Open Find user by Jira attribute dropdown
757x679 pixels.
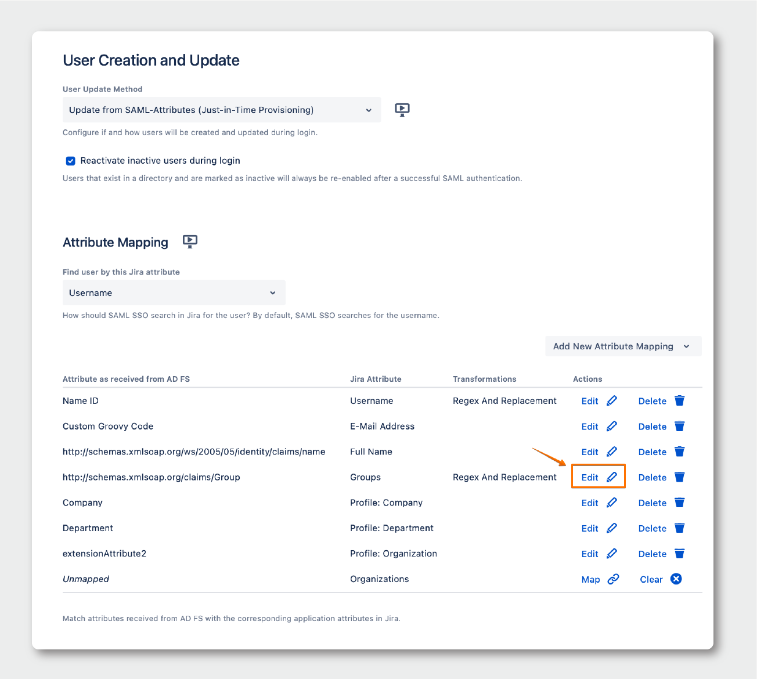(174, 292)
